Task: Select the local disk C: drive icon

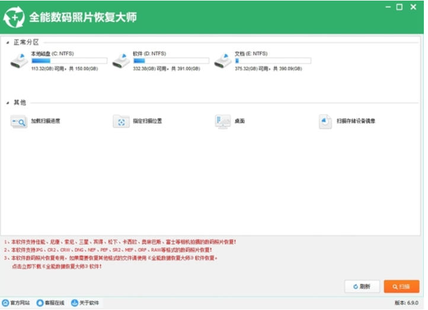Action: [x=19, y=61]
